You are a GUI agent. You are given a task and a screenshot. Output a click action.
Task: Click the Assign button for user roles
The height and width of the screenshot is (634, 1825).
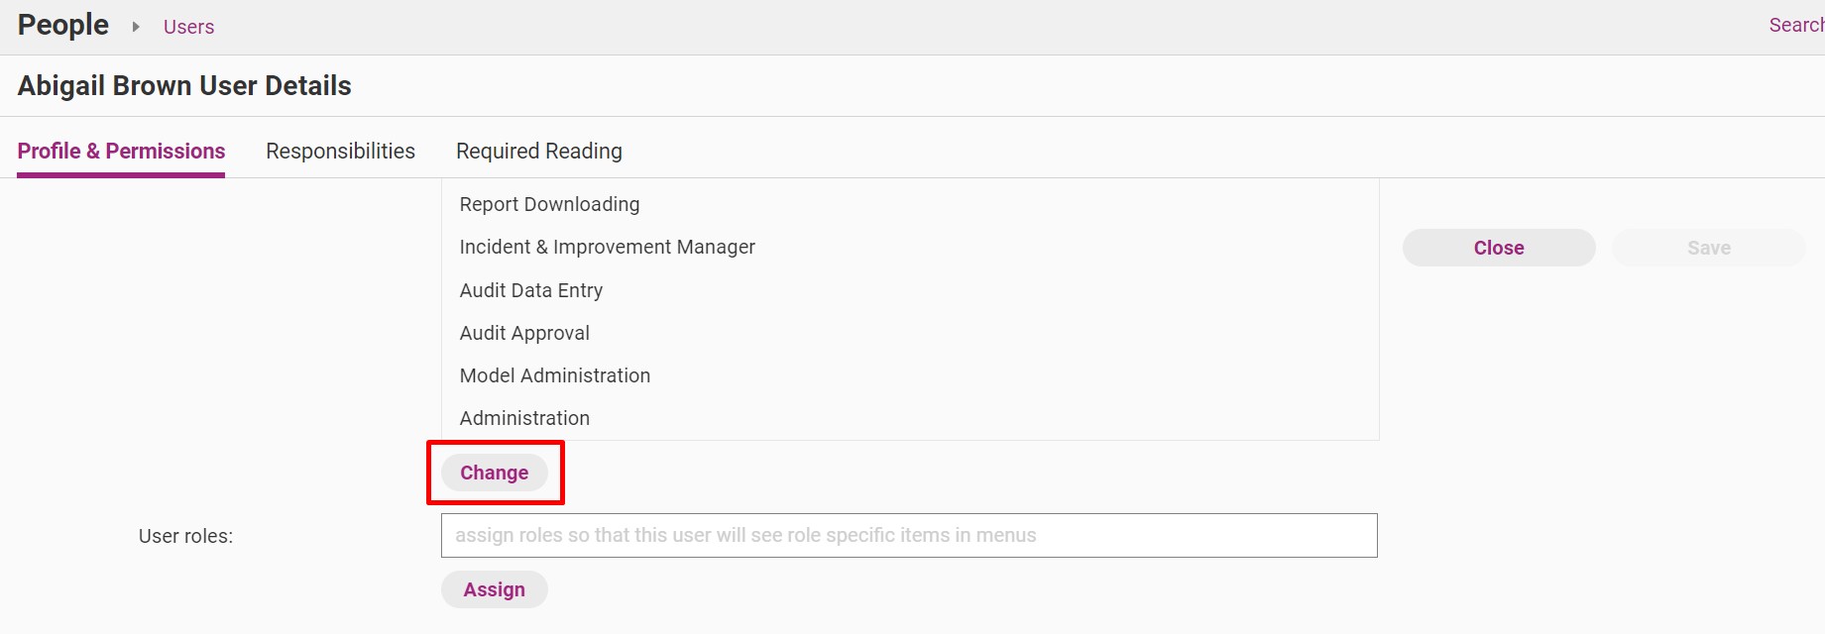[495, 589]
